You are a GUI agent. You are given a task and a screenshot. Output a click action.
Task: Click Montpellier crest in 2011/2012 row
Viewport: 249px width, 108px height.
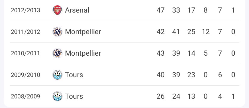point(57,32)
